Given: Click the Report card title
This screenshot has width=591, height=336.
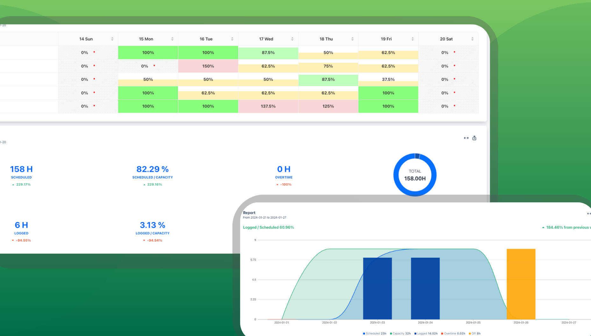Looking at the screenshot, I should (x=249, y=213).
